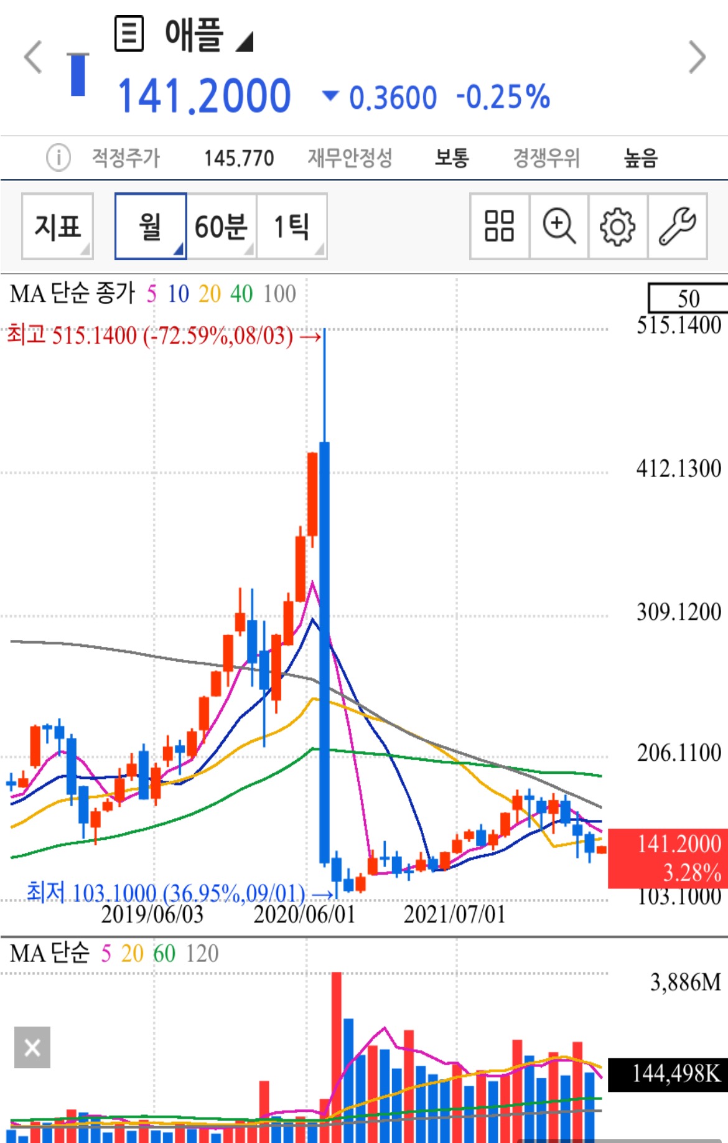Edit the candle count field showing 50
This screenshot has height=1143, width=728.
tap(688, 298)
